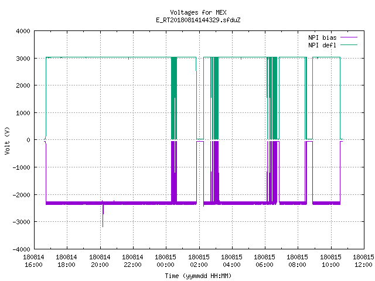375x281 pixels.
Task: Click the 1000 y-axis tick label
Action: pyautogui.click(x=23, y=113)
